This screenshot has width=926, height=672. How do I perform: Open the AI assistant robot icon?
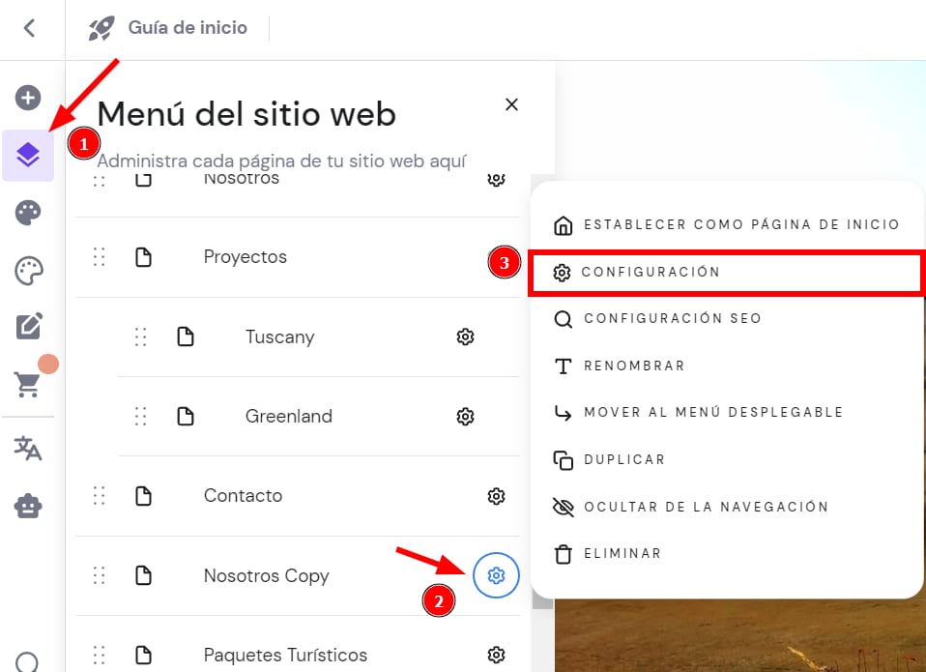[28, 506]
